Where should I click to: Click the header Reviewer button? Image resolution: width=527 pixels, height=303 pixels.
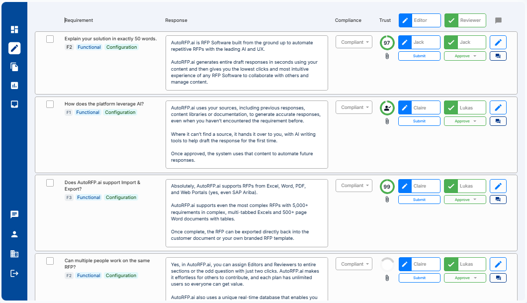point(465,20)
